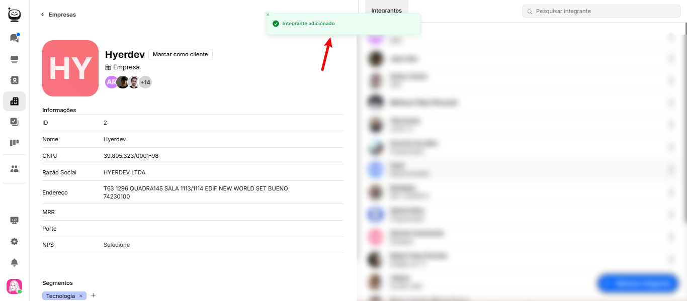Close the Integrante adicionado notification

[268, 15]
